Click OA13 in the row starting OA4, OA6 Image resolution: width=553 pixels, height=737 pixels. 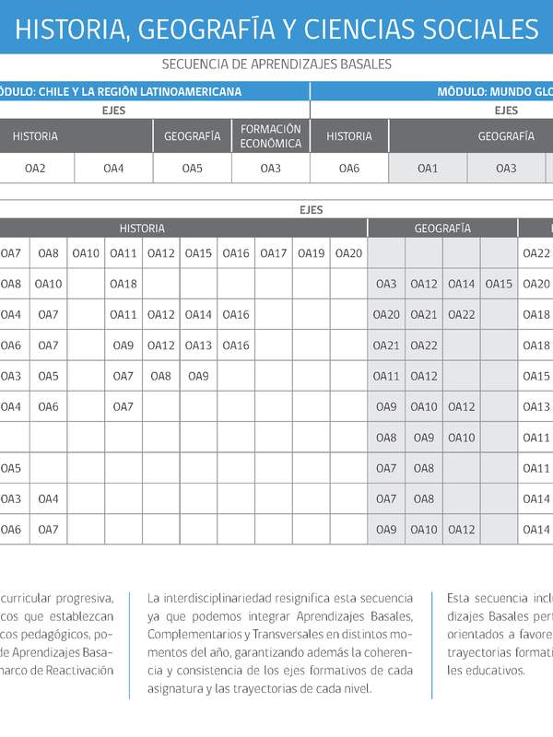[x=536, y=406]
